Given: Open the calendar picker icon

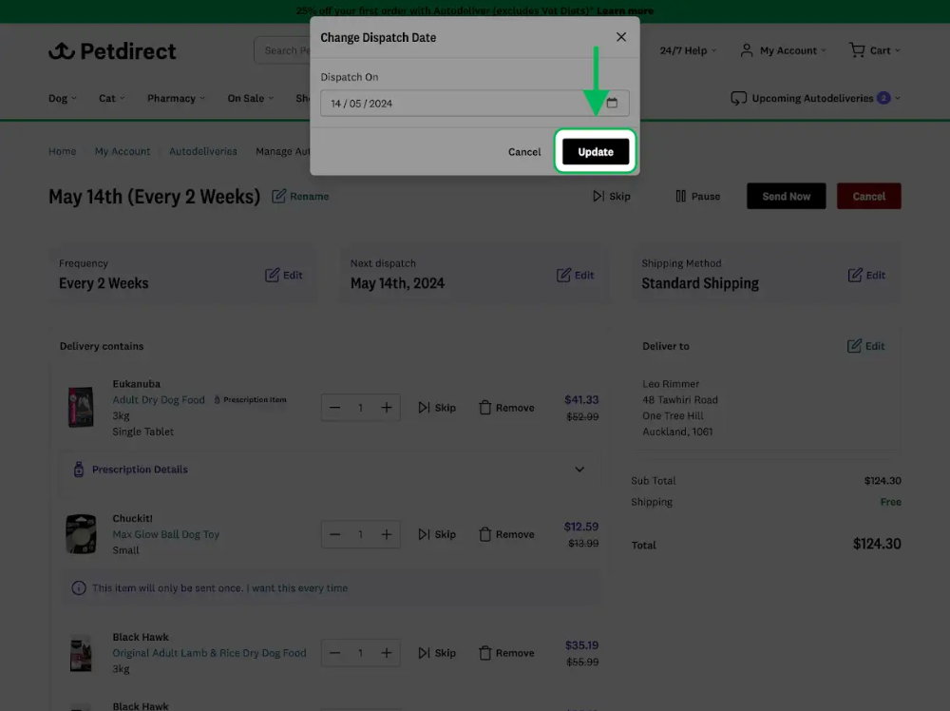Looking at the screenshot, I should 612,103.
